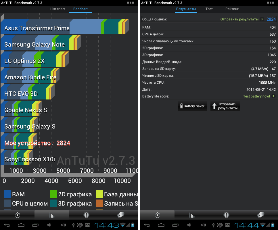Expand Test battery now! chevron

pyautogui.click(x=273, y=96)
